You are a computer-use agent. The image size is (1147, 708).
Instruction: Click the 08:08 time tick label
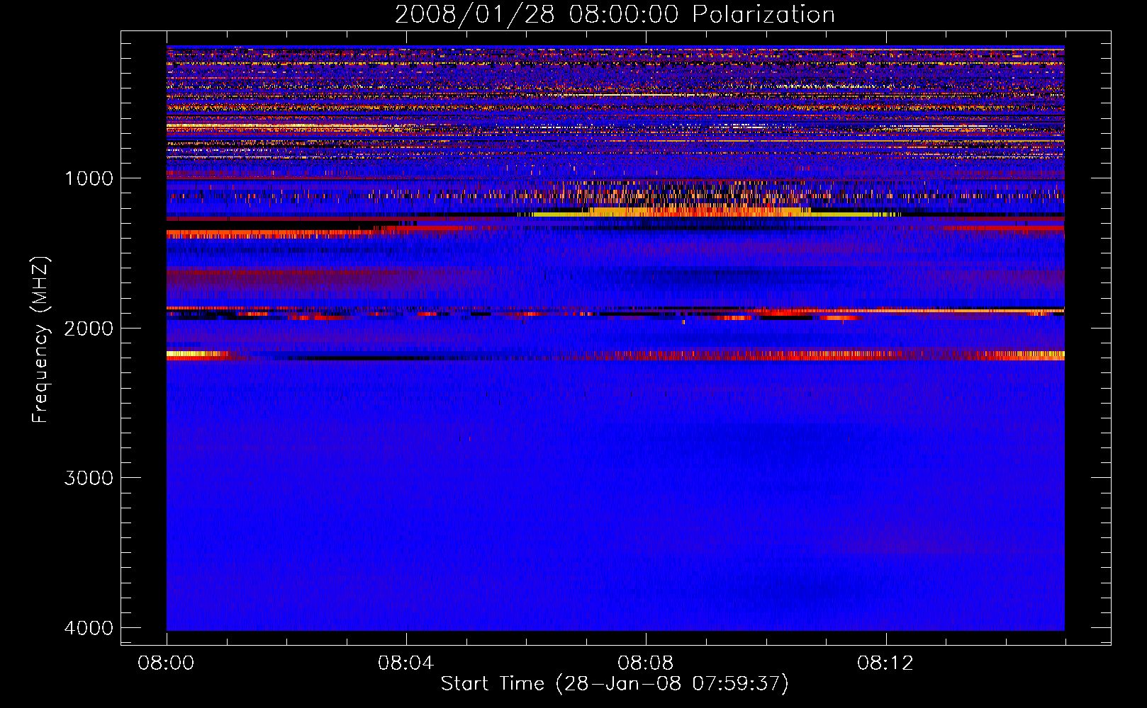645,663
